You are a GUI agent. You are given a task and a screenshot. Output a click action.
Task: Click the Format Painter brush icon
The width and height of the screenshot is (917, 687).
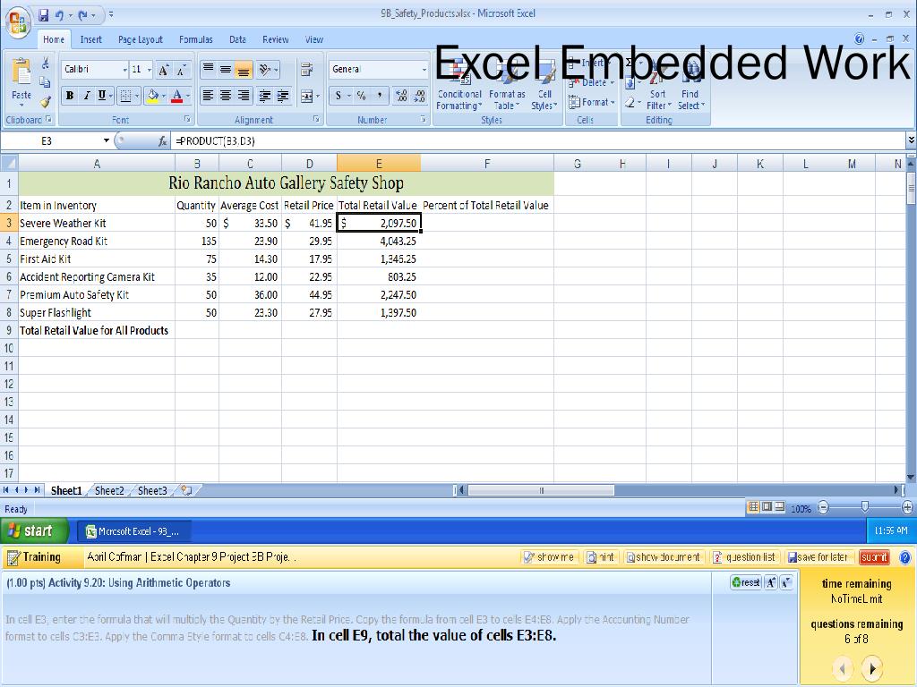tap(46, 102)
